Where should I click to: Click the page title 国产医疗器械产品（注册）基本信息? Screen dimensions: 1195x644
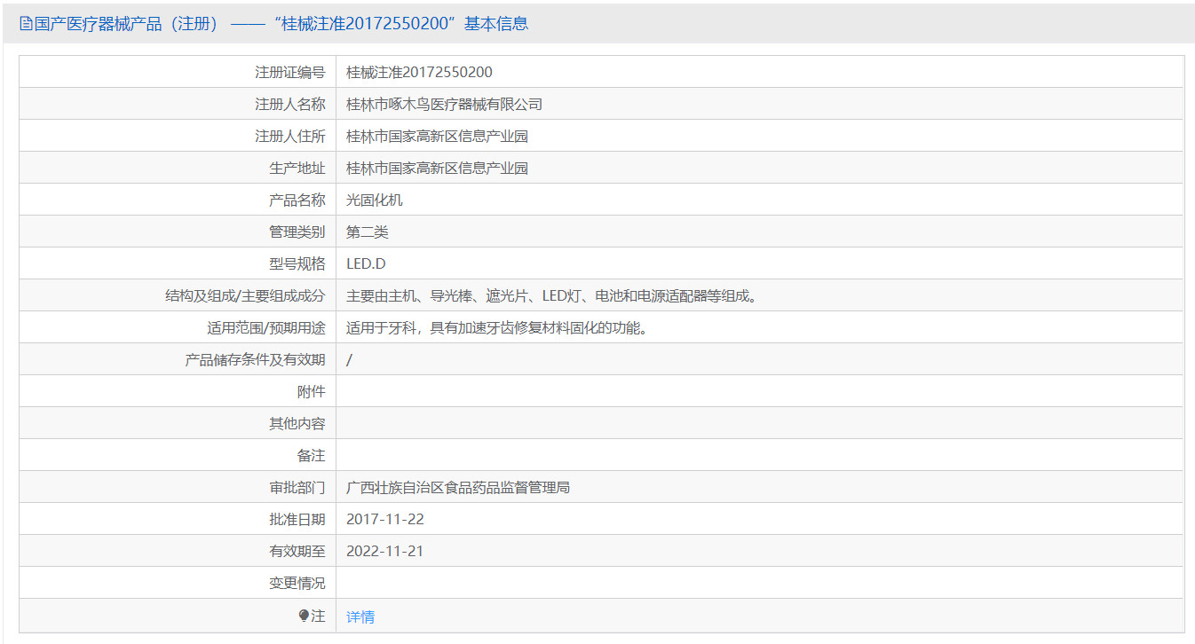(x=281, y=24)
